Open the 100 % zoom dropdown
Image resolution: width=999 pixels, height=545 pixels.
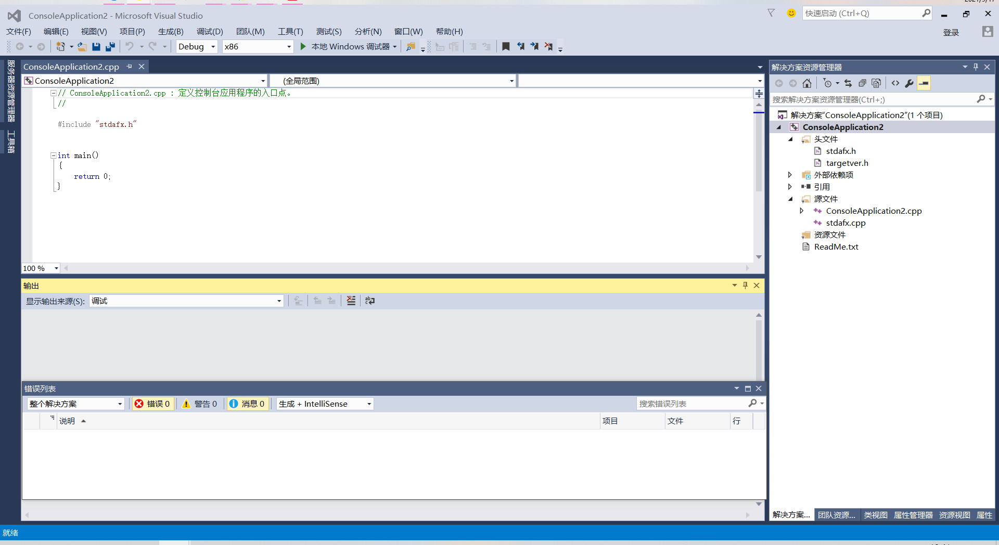coord(41,268)
